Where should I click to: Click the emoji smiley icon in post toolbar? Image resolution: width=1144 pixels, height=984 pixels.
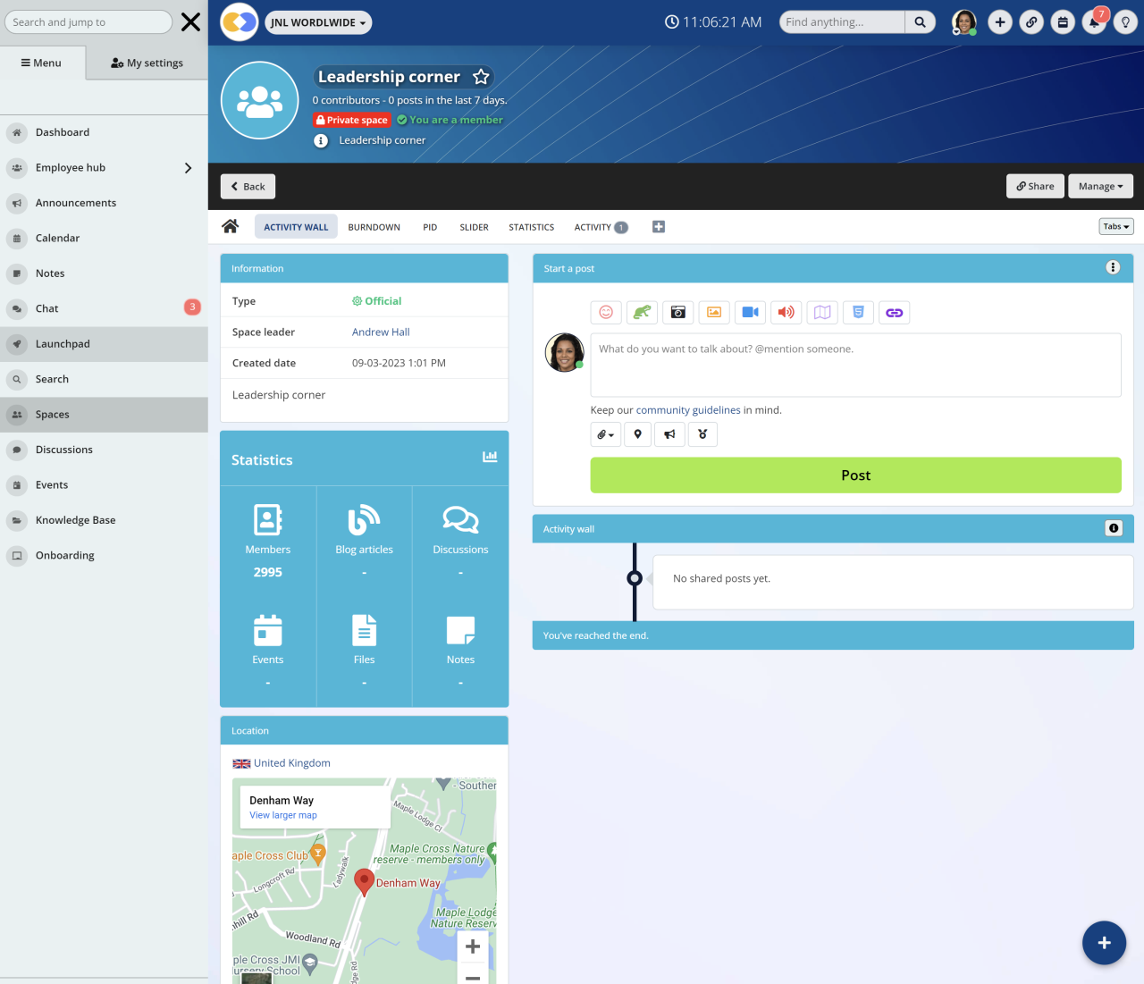pos(606,312)
